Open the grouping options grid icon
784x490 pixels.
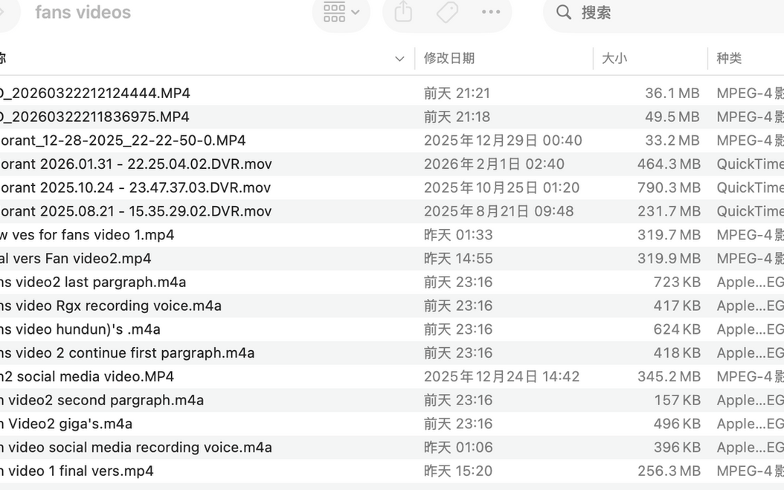click(334, 12)
